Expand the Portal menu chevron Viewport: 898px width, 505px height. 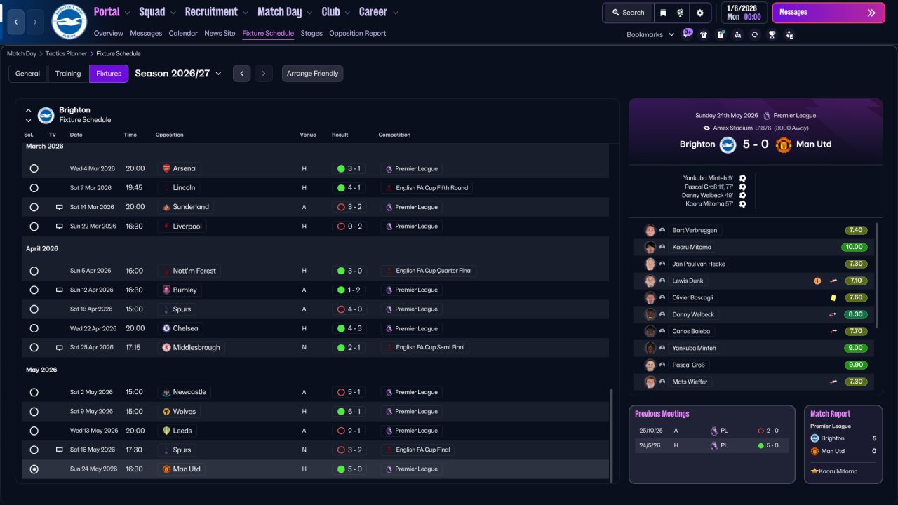[127, 13]
